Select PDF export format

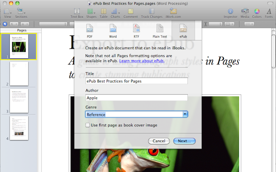click(x=89, y=31)
